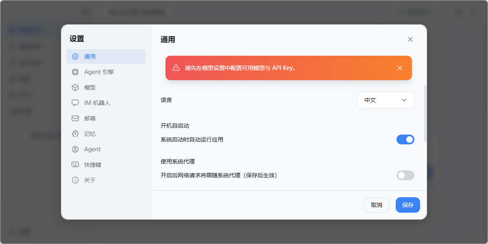This screenshot has width=488, height=244.
Task: Click the 记忆 memory icon
Action: (x=75, y=134)
